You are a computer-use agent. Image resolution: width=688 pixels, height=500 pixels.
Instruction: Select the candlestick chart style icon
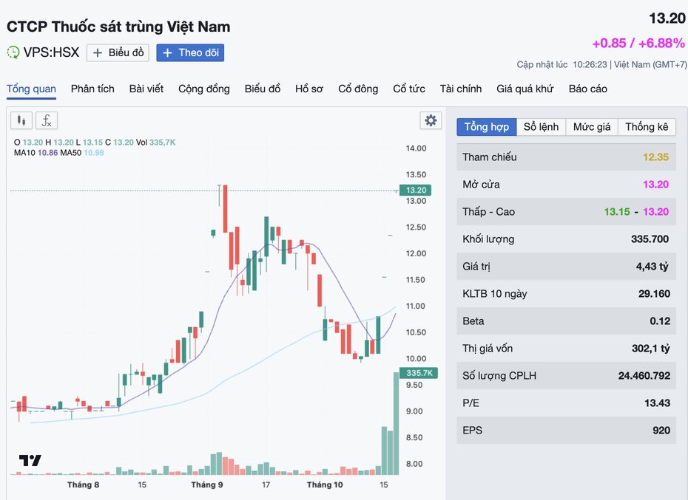pos(21,120)
